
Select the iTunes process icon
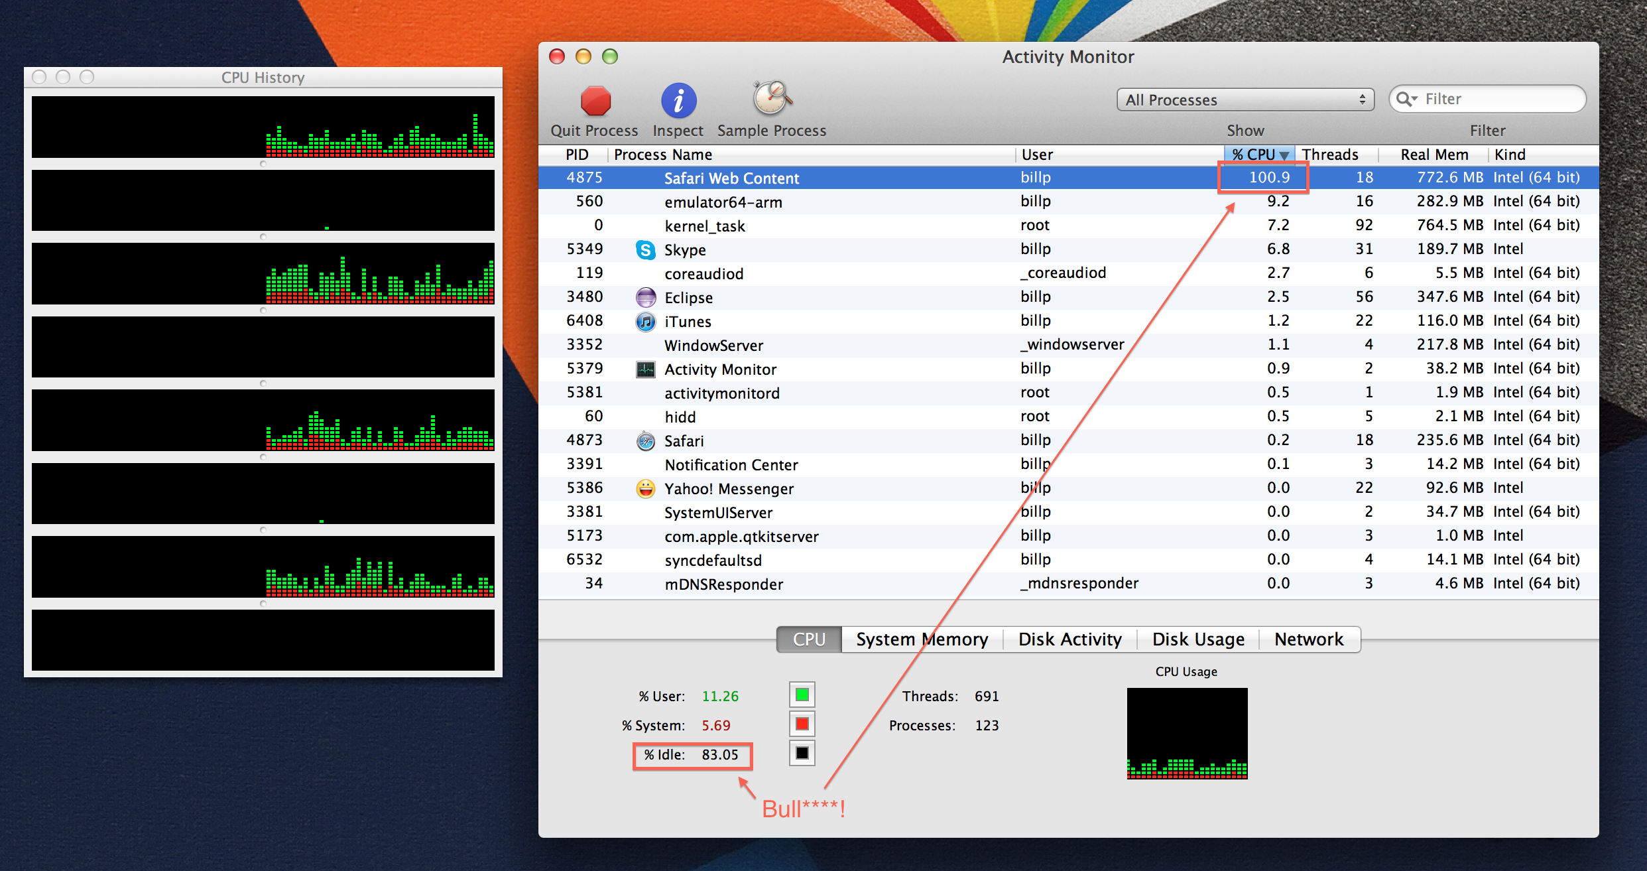(645, 322)
